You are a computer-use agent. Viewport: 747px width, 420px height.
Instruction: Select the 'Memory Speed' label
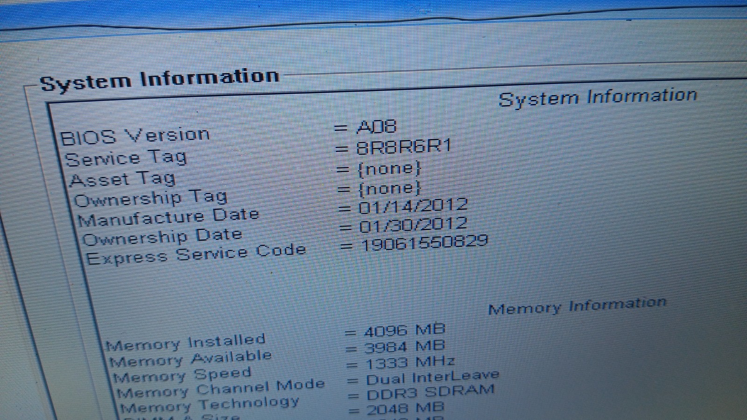coord(183,375)
